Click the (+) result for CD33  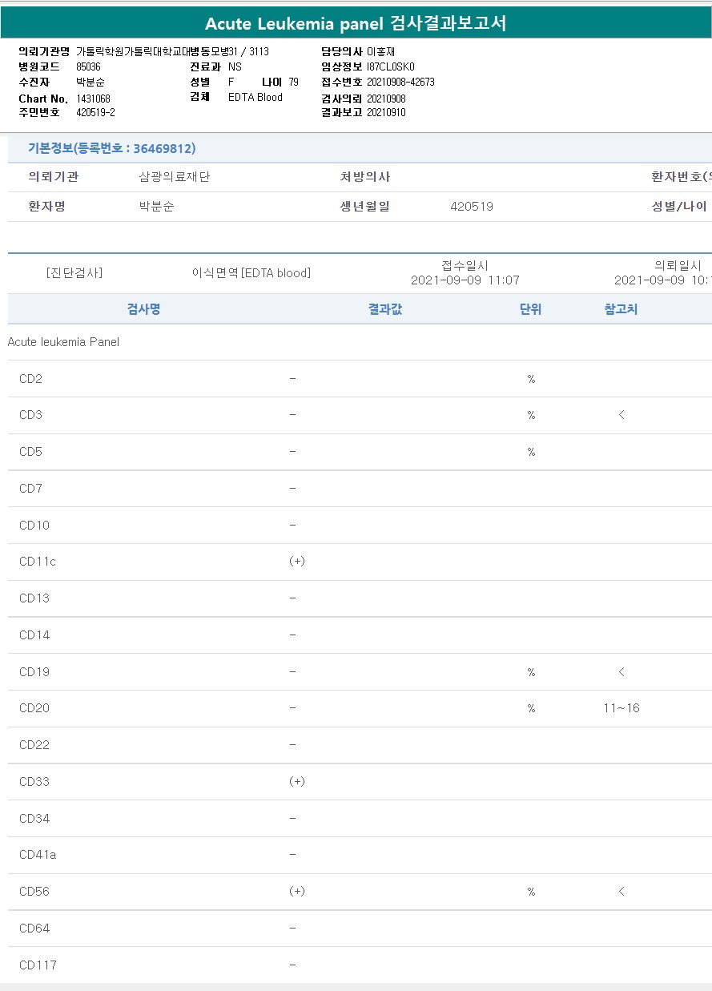296,782
